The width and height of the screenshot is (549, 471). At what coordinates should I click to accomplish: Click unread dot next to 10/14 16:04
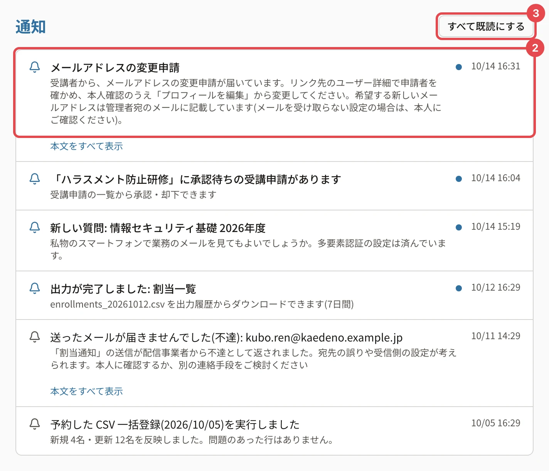coord(459,179)
